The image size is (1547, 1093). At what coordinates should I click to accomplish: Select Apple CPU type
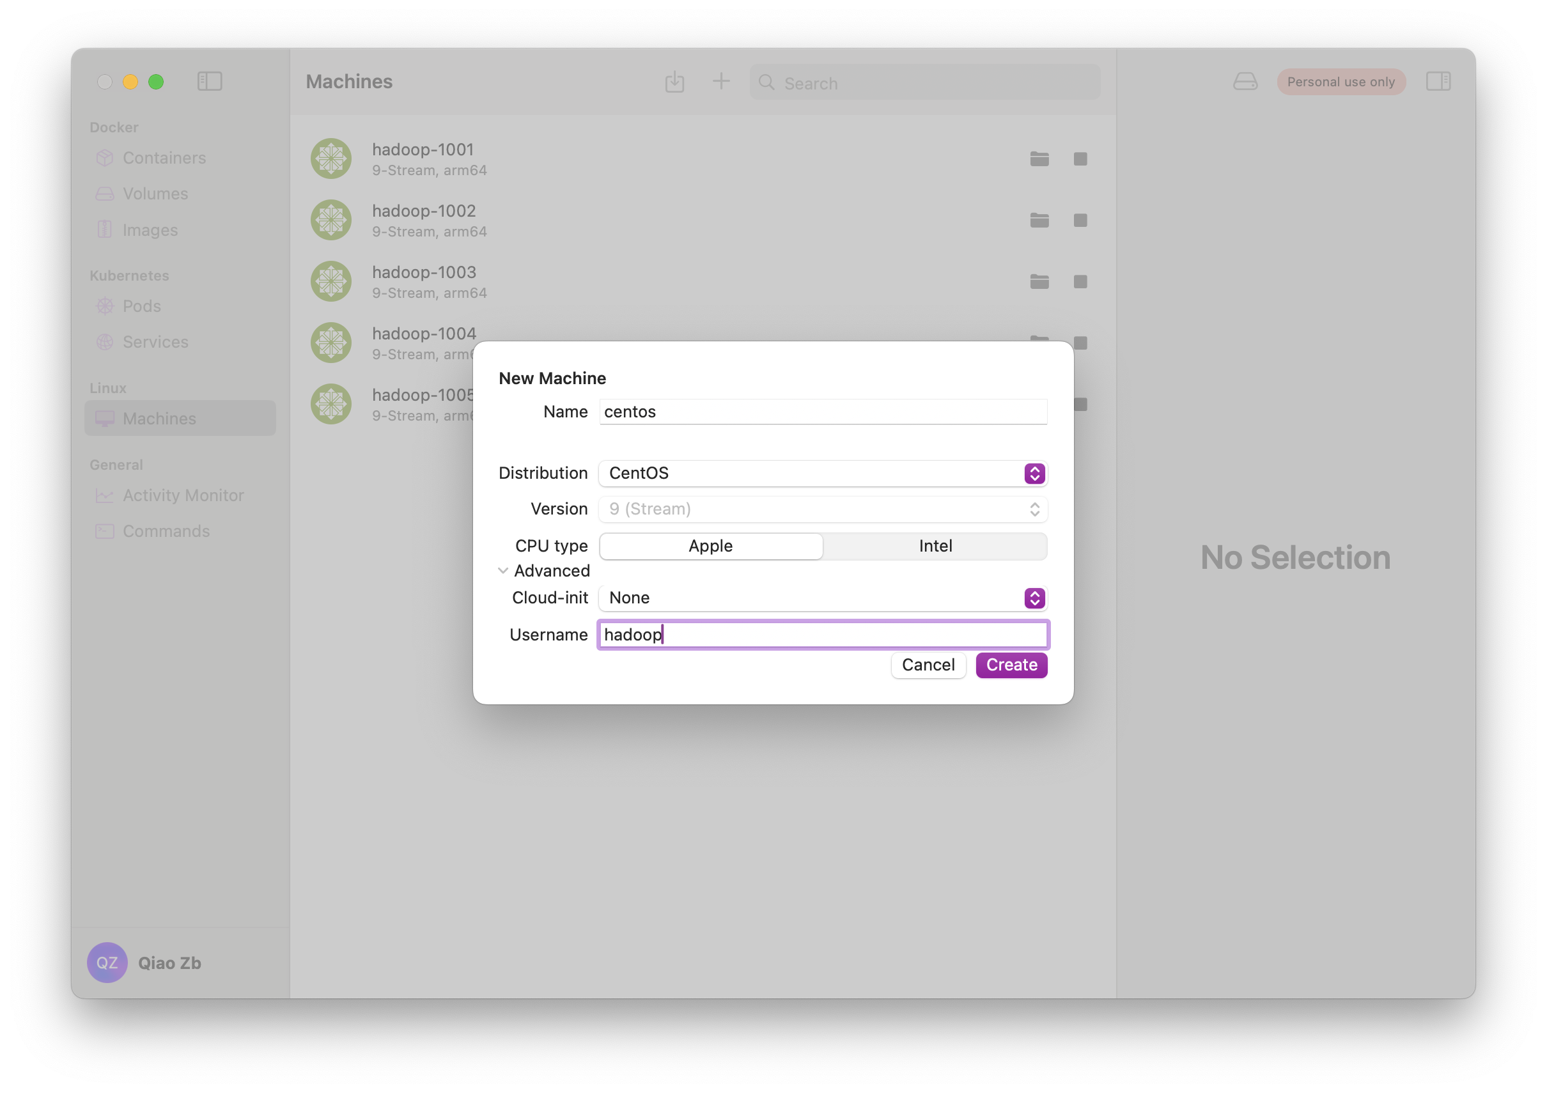pyautogui.click(x=710, y=546)
